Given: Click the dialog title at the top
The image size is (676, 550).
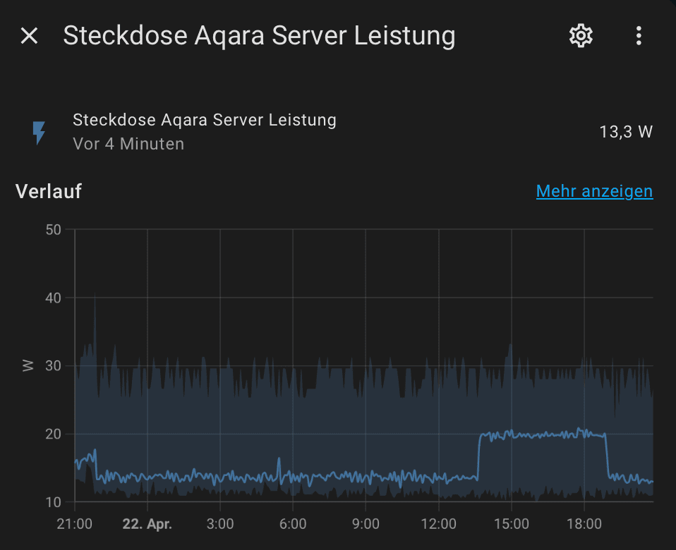Looking at the screenshot, I should pos(259,36).
